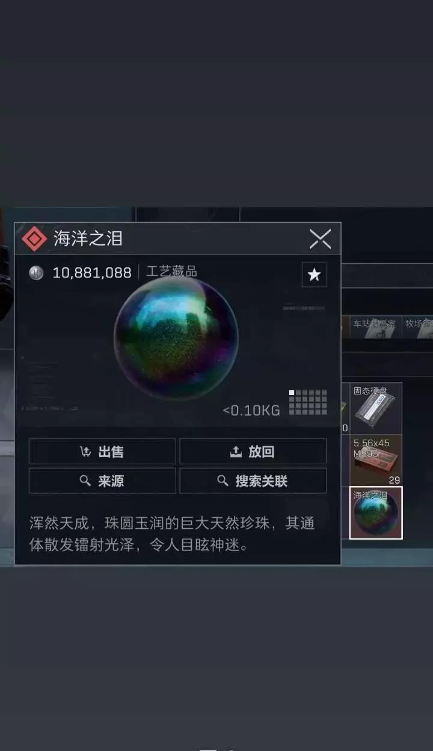Click the 10,881,088 price value

(92, 273)
